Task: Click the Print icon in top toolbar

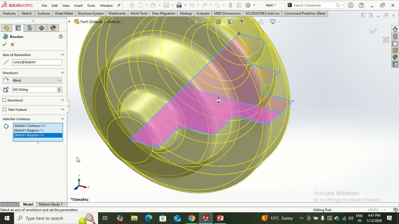Action: [179, 5]
